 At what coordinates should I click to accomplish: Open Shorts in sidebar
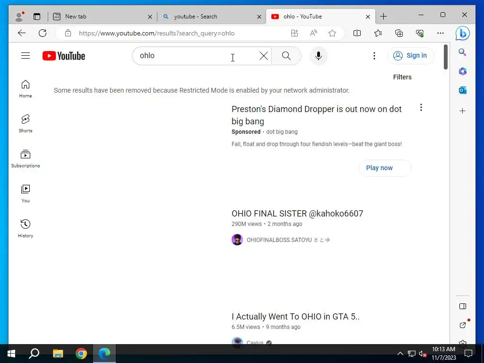(26, 124)
